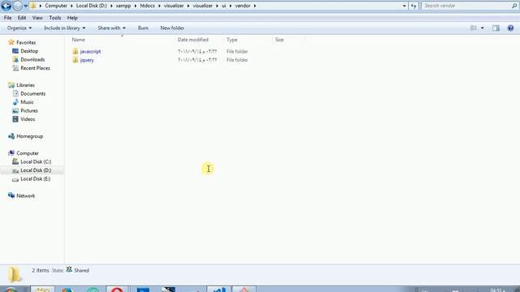Open Local Disk (C:) in sidebar

point(36,162)
